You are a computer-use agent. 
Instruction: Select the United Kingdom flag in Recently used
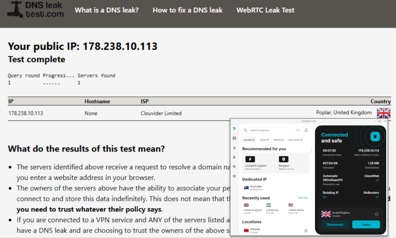point(246,205)
